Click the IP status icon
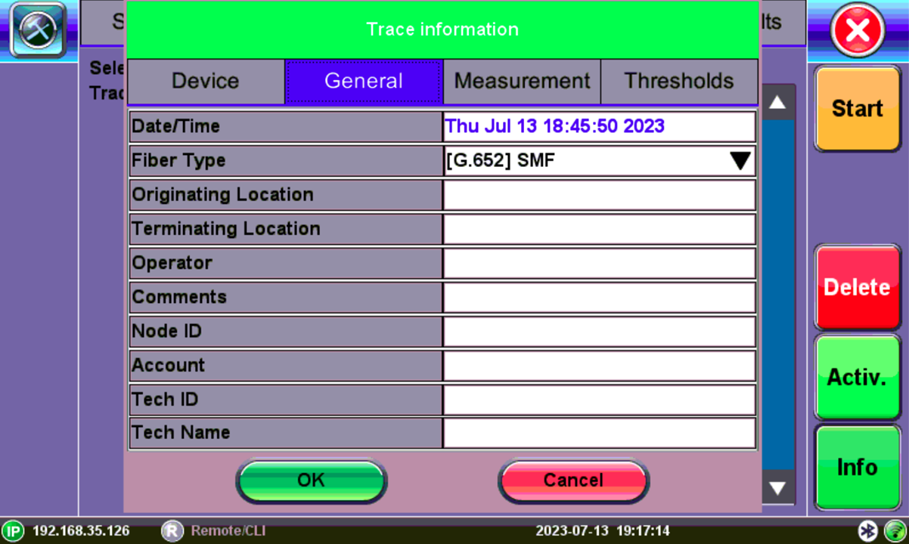The image size is (909, 544). click(13, 530)
